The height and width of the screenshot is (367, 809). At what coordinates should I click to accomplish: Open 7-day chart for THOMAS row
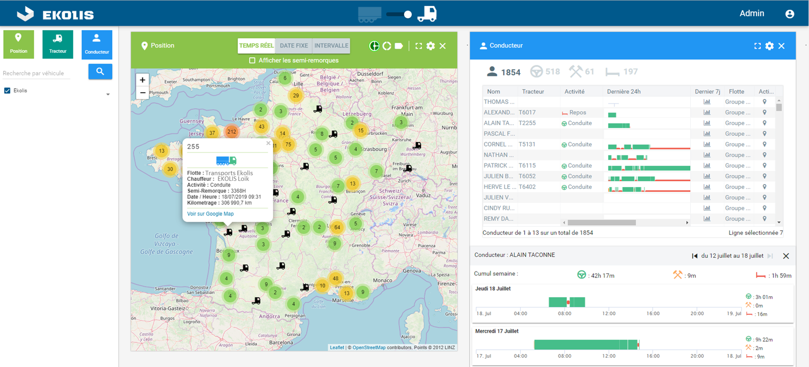tap(707, 102)
